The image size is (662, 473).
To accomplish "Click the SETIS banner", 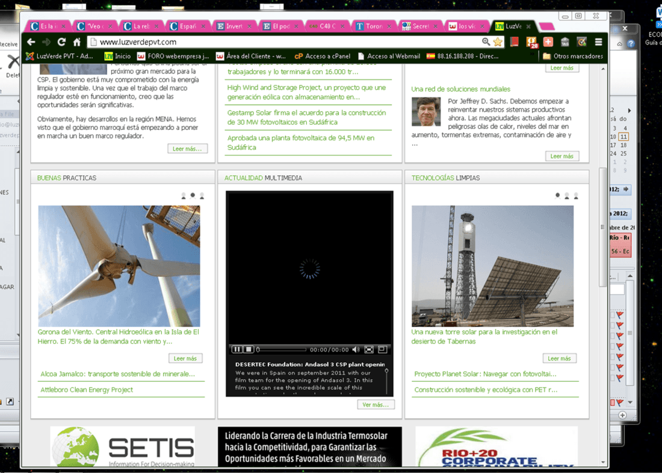I will click(122, 447).
